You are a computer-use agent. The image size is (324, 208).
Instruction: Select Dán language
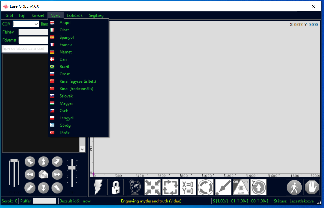click(78, 59)
